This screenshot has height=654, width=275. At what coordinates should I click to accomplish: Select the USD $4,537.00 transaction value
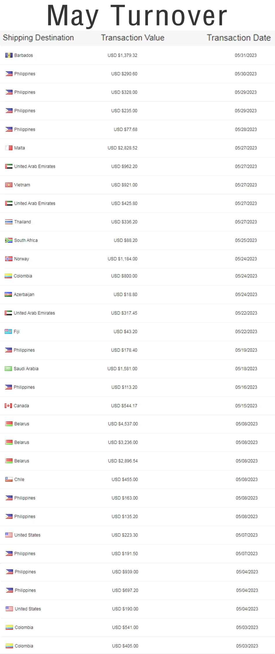(123, 424)
